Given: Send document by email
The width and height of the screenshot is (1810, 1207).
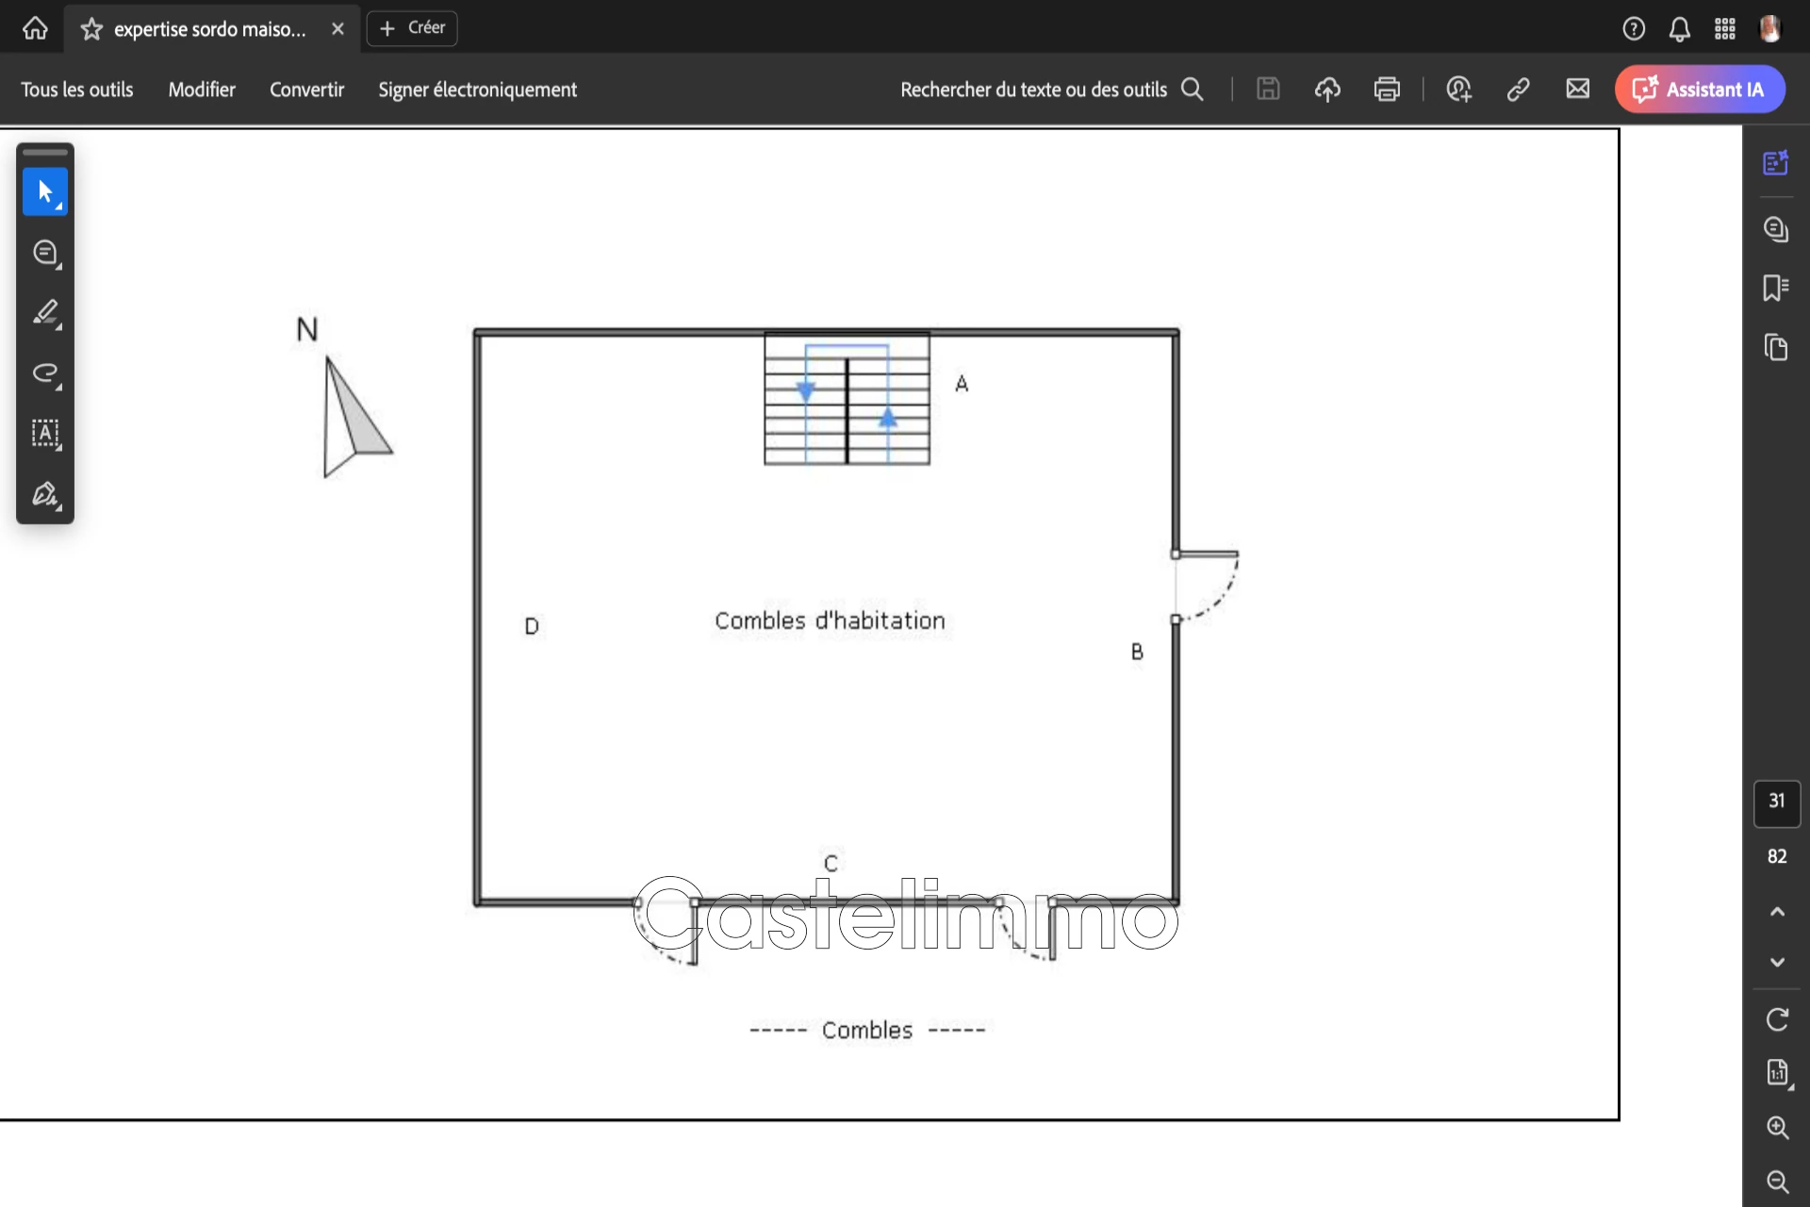Looking at the screenshot, I should point(1577,89).
